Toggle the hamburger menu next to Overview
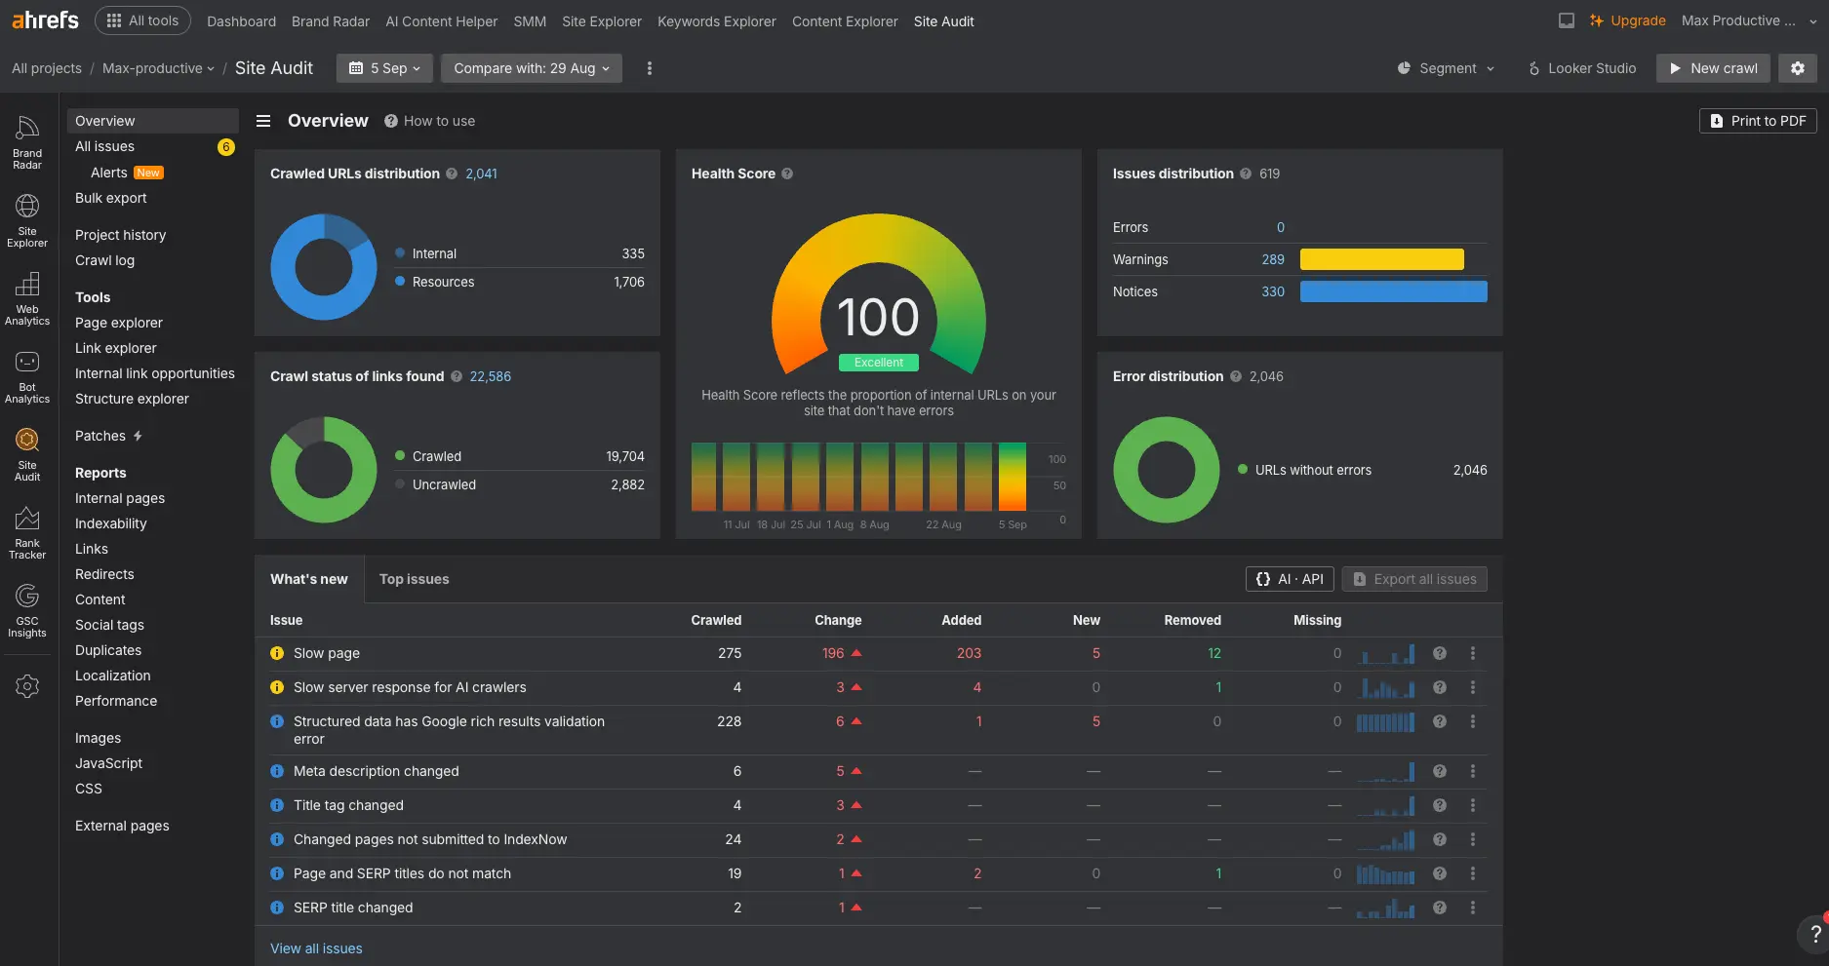 point(263,121)
